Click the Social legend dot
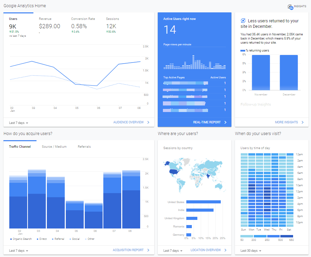Image resolution: width=311 pixels, height=257 pixels. pos(70,239)
